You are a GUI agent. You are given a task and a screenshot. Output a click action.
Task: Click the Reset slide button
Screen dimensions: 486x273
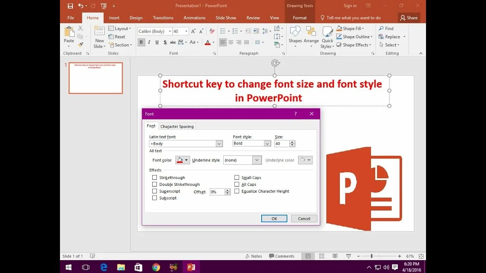pyautogui.click(x=117, y=37)
